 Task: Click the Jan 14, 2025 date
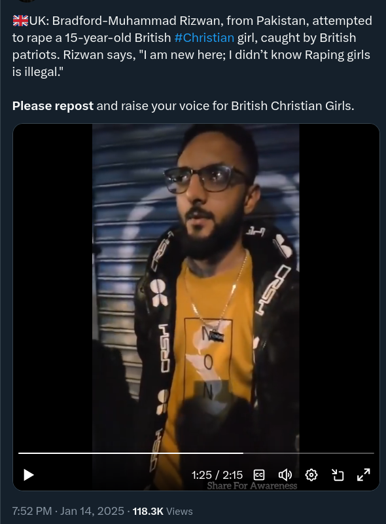(x=92, y=512)
